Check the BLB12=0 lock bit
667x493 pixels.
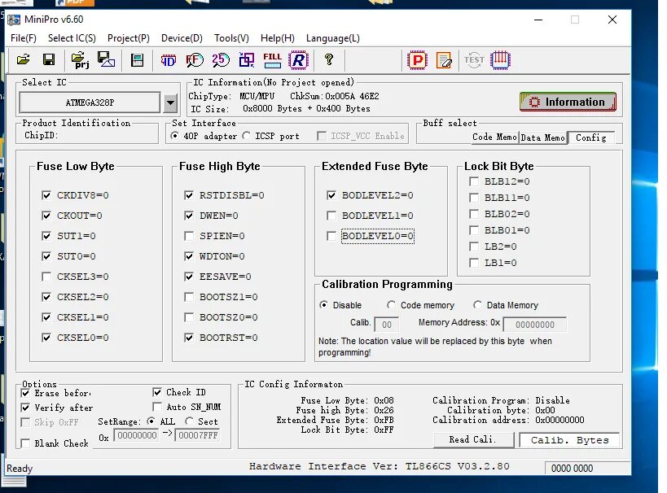[473, 181]
